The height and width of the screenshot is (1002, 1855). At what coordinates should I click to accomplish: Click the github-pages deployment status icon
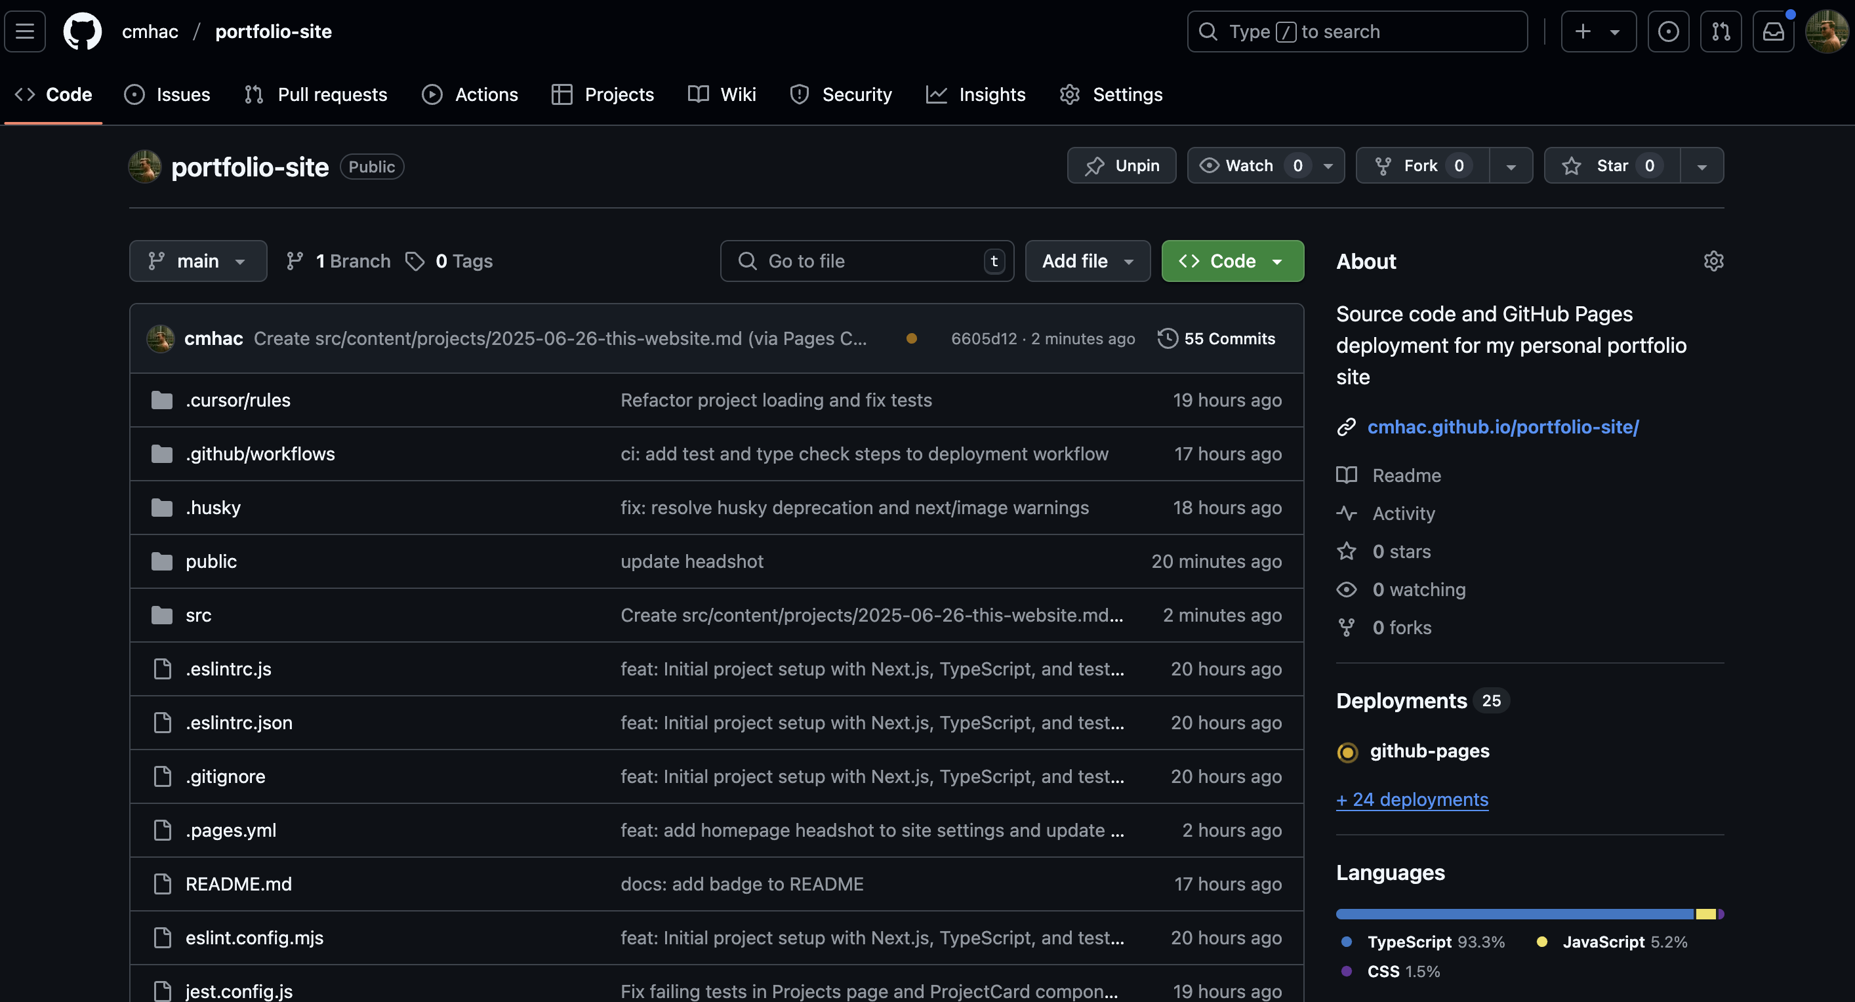(1347, 751)
